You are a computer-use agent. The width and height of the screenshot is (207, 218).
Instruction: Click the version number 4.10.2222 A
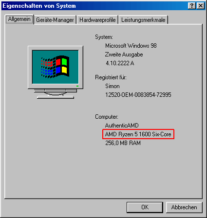point(120,63)
